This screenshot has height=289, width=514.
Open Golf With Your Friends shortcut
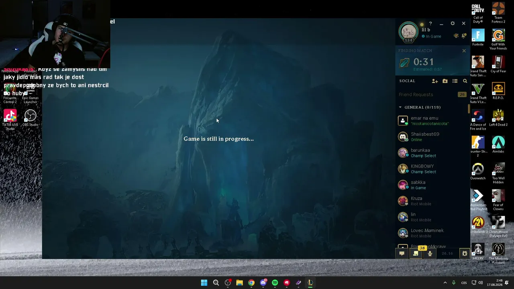(x=498, y=40)
